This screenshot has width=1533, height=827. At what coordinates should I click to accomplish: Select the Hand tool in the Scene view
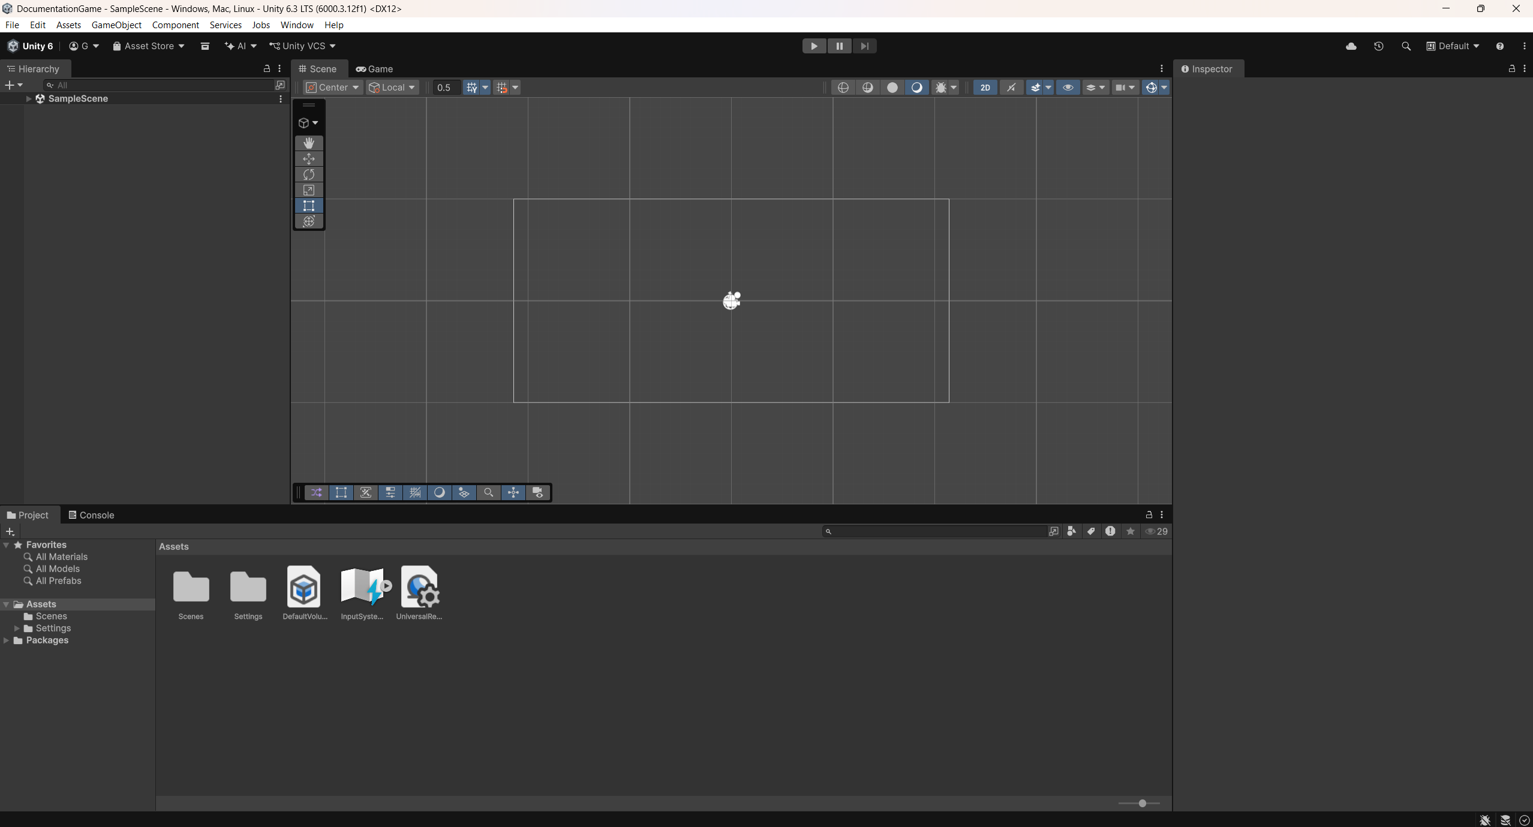point(308,142)
